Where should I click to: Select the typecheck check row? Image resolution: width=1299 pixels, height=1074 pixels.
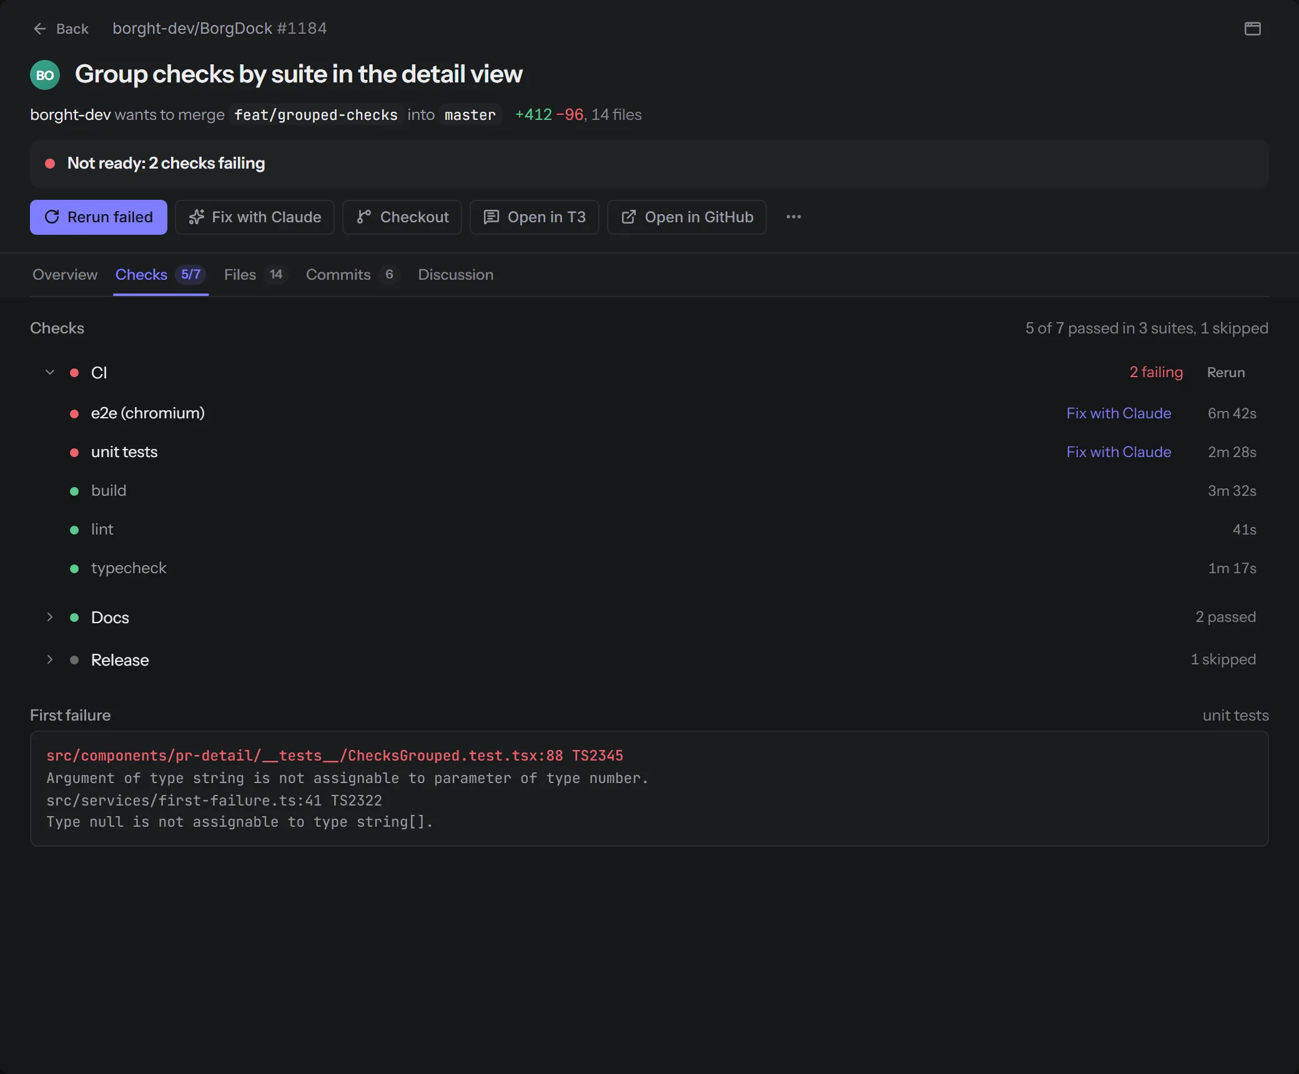(649, 568)
